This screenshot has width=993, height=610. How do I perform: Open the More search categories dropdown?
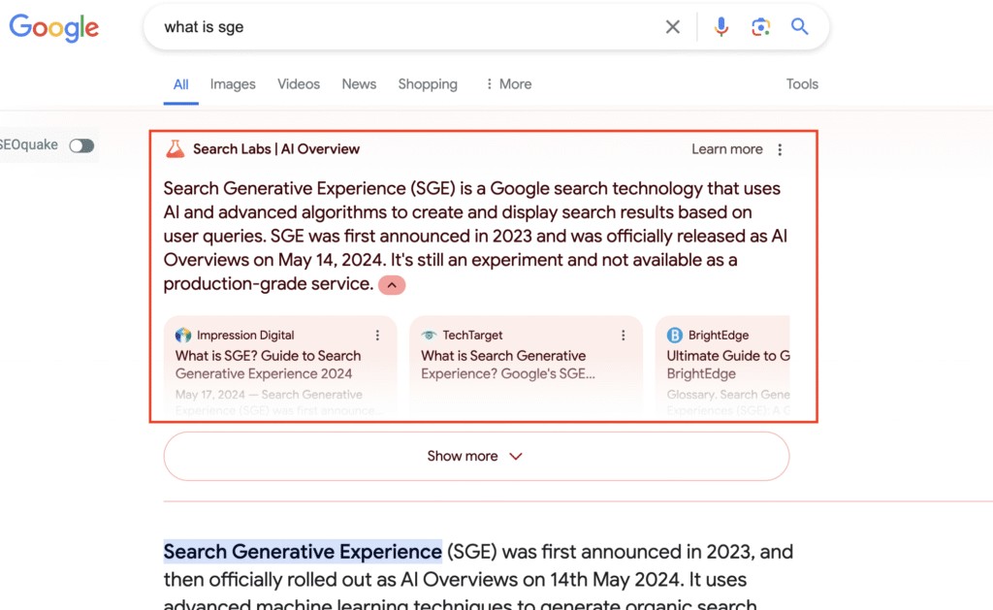508,84
